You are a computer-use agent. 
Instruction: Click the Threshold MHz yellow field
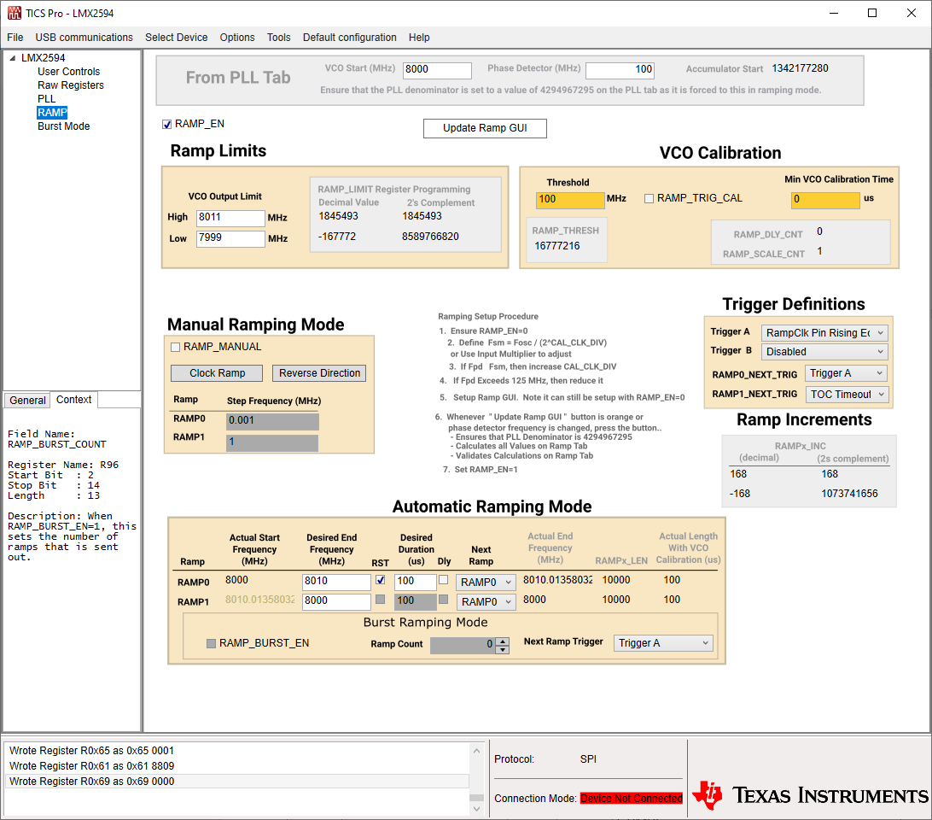(x=570, y=200)
